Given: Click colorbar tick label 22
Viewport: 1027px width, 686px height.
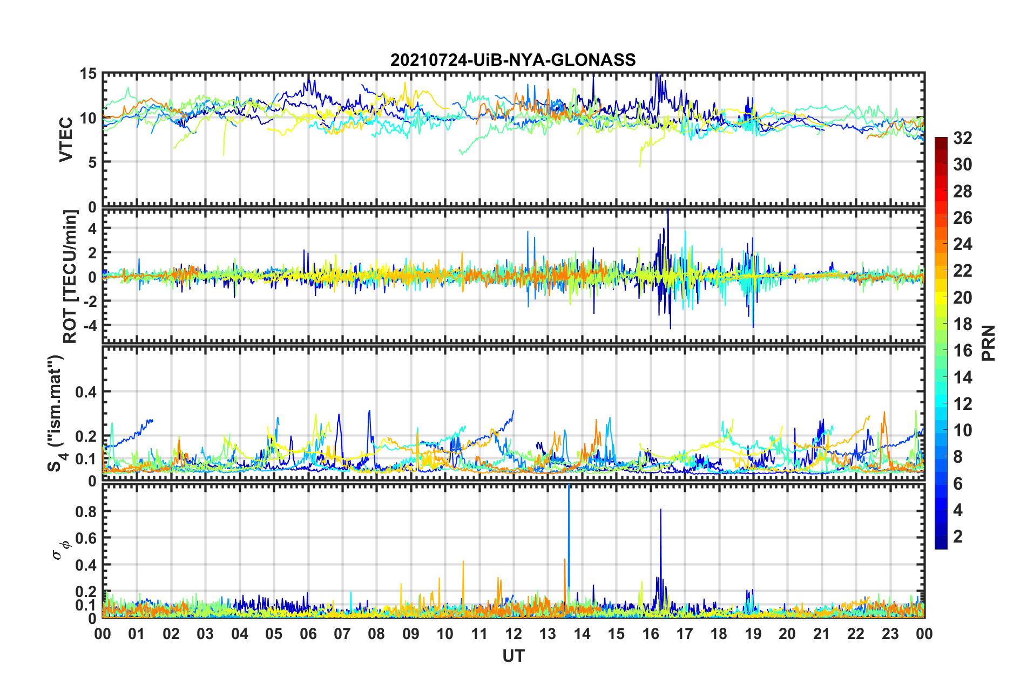Looking at the screenshot, I should click(962, 271).
